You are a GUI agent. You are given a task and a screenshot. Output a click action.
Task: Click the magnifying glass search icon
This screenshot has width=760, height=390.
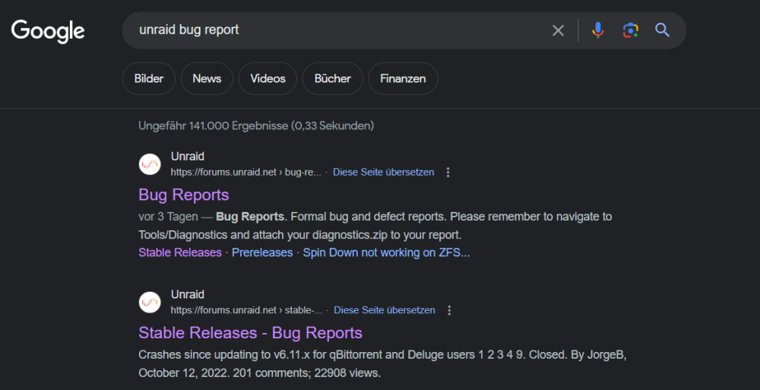pos(662,30)
